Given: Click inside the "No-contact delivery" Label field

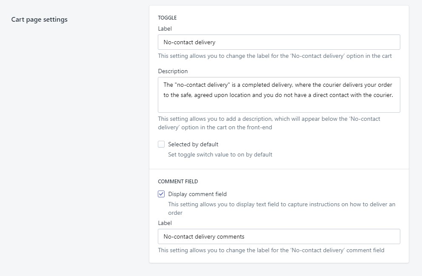Looking at the screenshot, I should (x=279, y=42).
